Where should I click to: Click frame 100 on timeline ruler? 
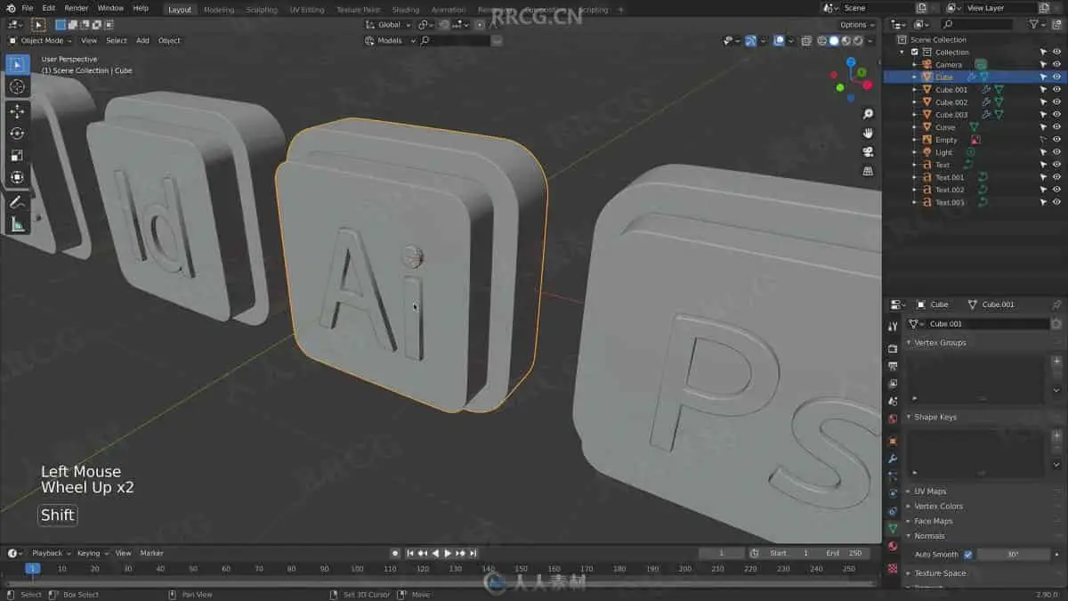pos(357,568)
